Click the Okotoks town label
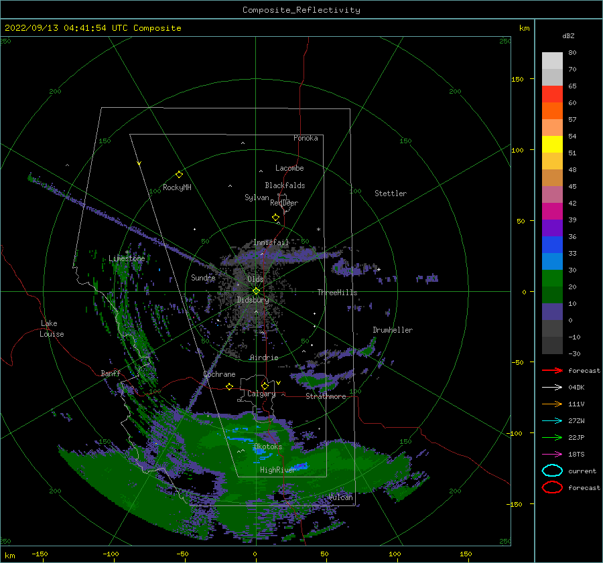The width and height of the screenshot is (603, 563). tap(268, 447)
